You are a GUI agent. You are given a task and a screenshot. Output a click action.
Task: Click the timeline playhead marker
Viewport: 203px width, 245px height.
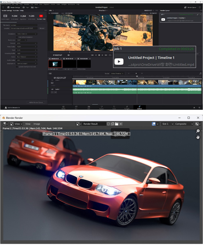pos(137,77)
